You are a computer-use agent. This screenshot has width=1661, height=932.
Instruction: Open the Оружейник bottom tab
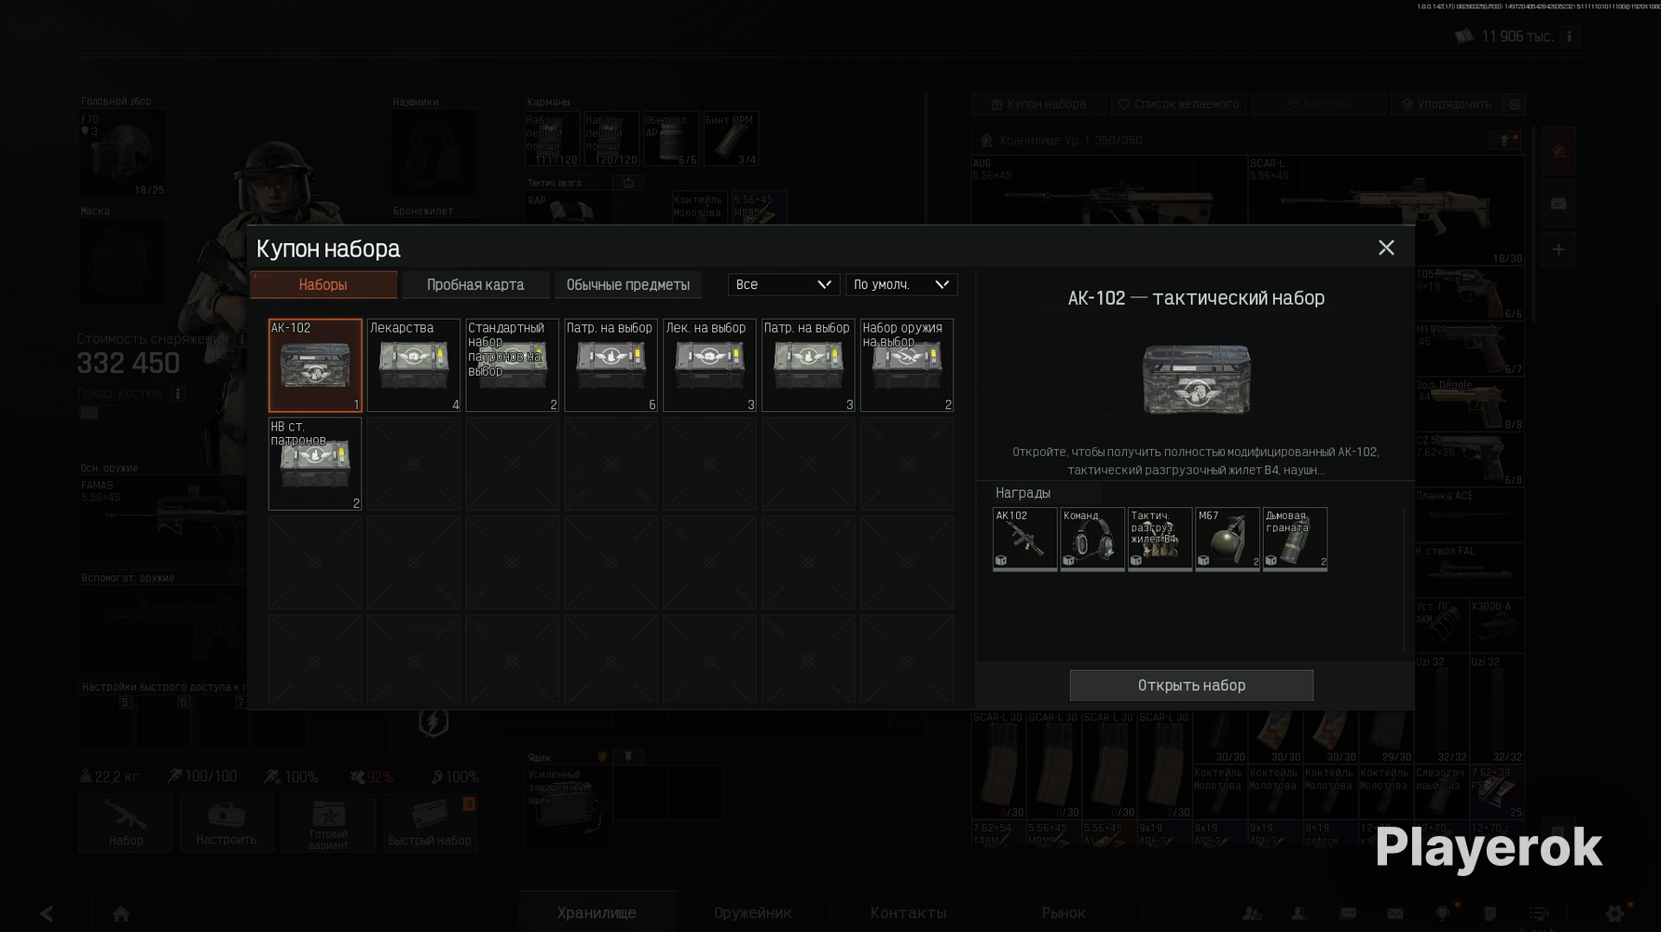coord(753,912)
